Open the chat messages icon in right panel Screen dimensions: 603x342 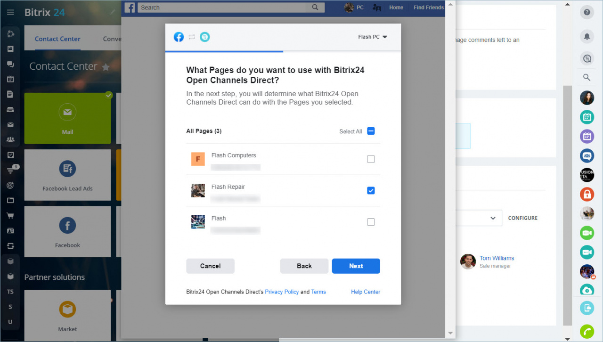pyautogui.click(x=587, y=59)
